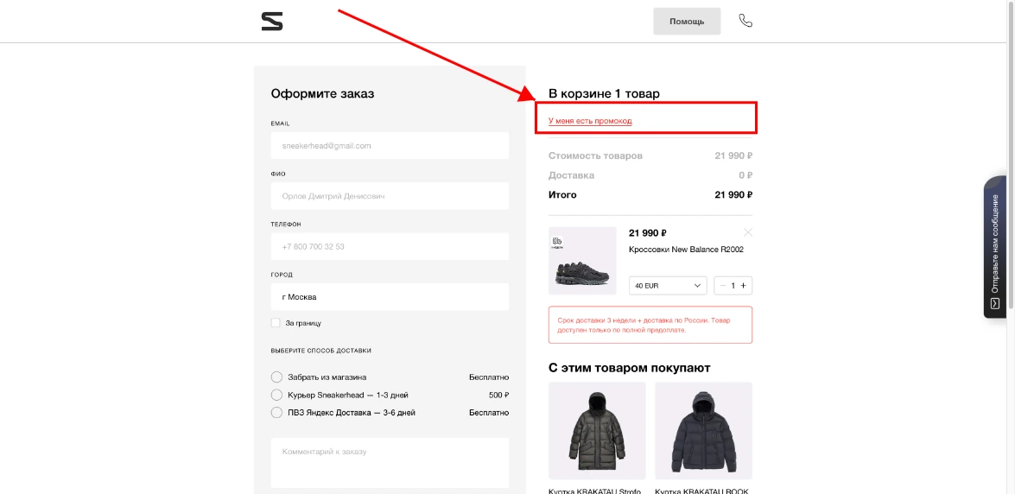Open the Отправьте нам сообщение chat tab
1015x494 pixels.
click(x=996, y=247)
